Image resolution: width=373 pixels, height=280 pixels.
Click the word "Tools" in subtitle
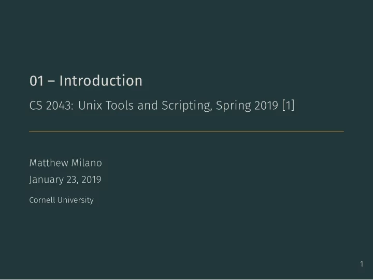pos(120,106)
